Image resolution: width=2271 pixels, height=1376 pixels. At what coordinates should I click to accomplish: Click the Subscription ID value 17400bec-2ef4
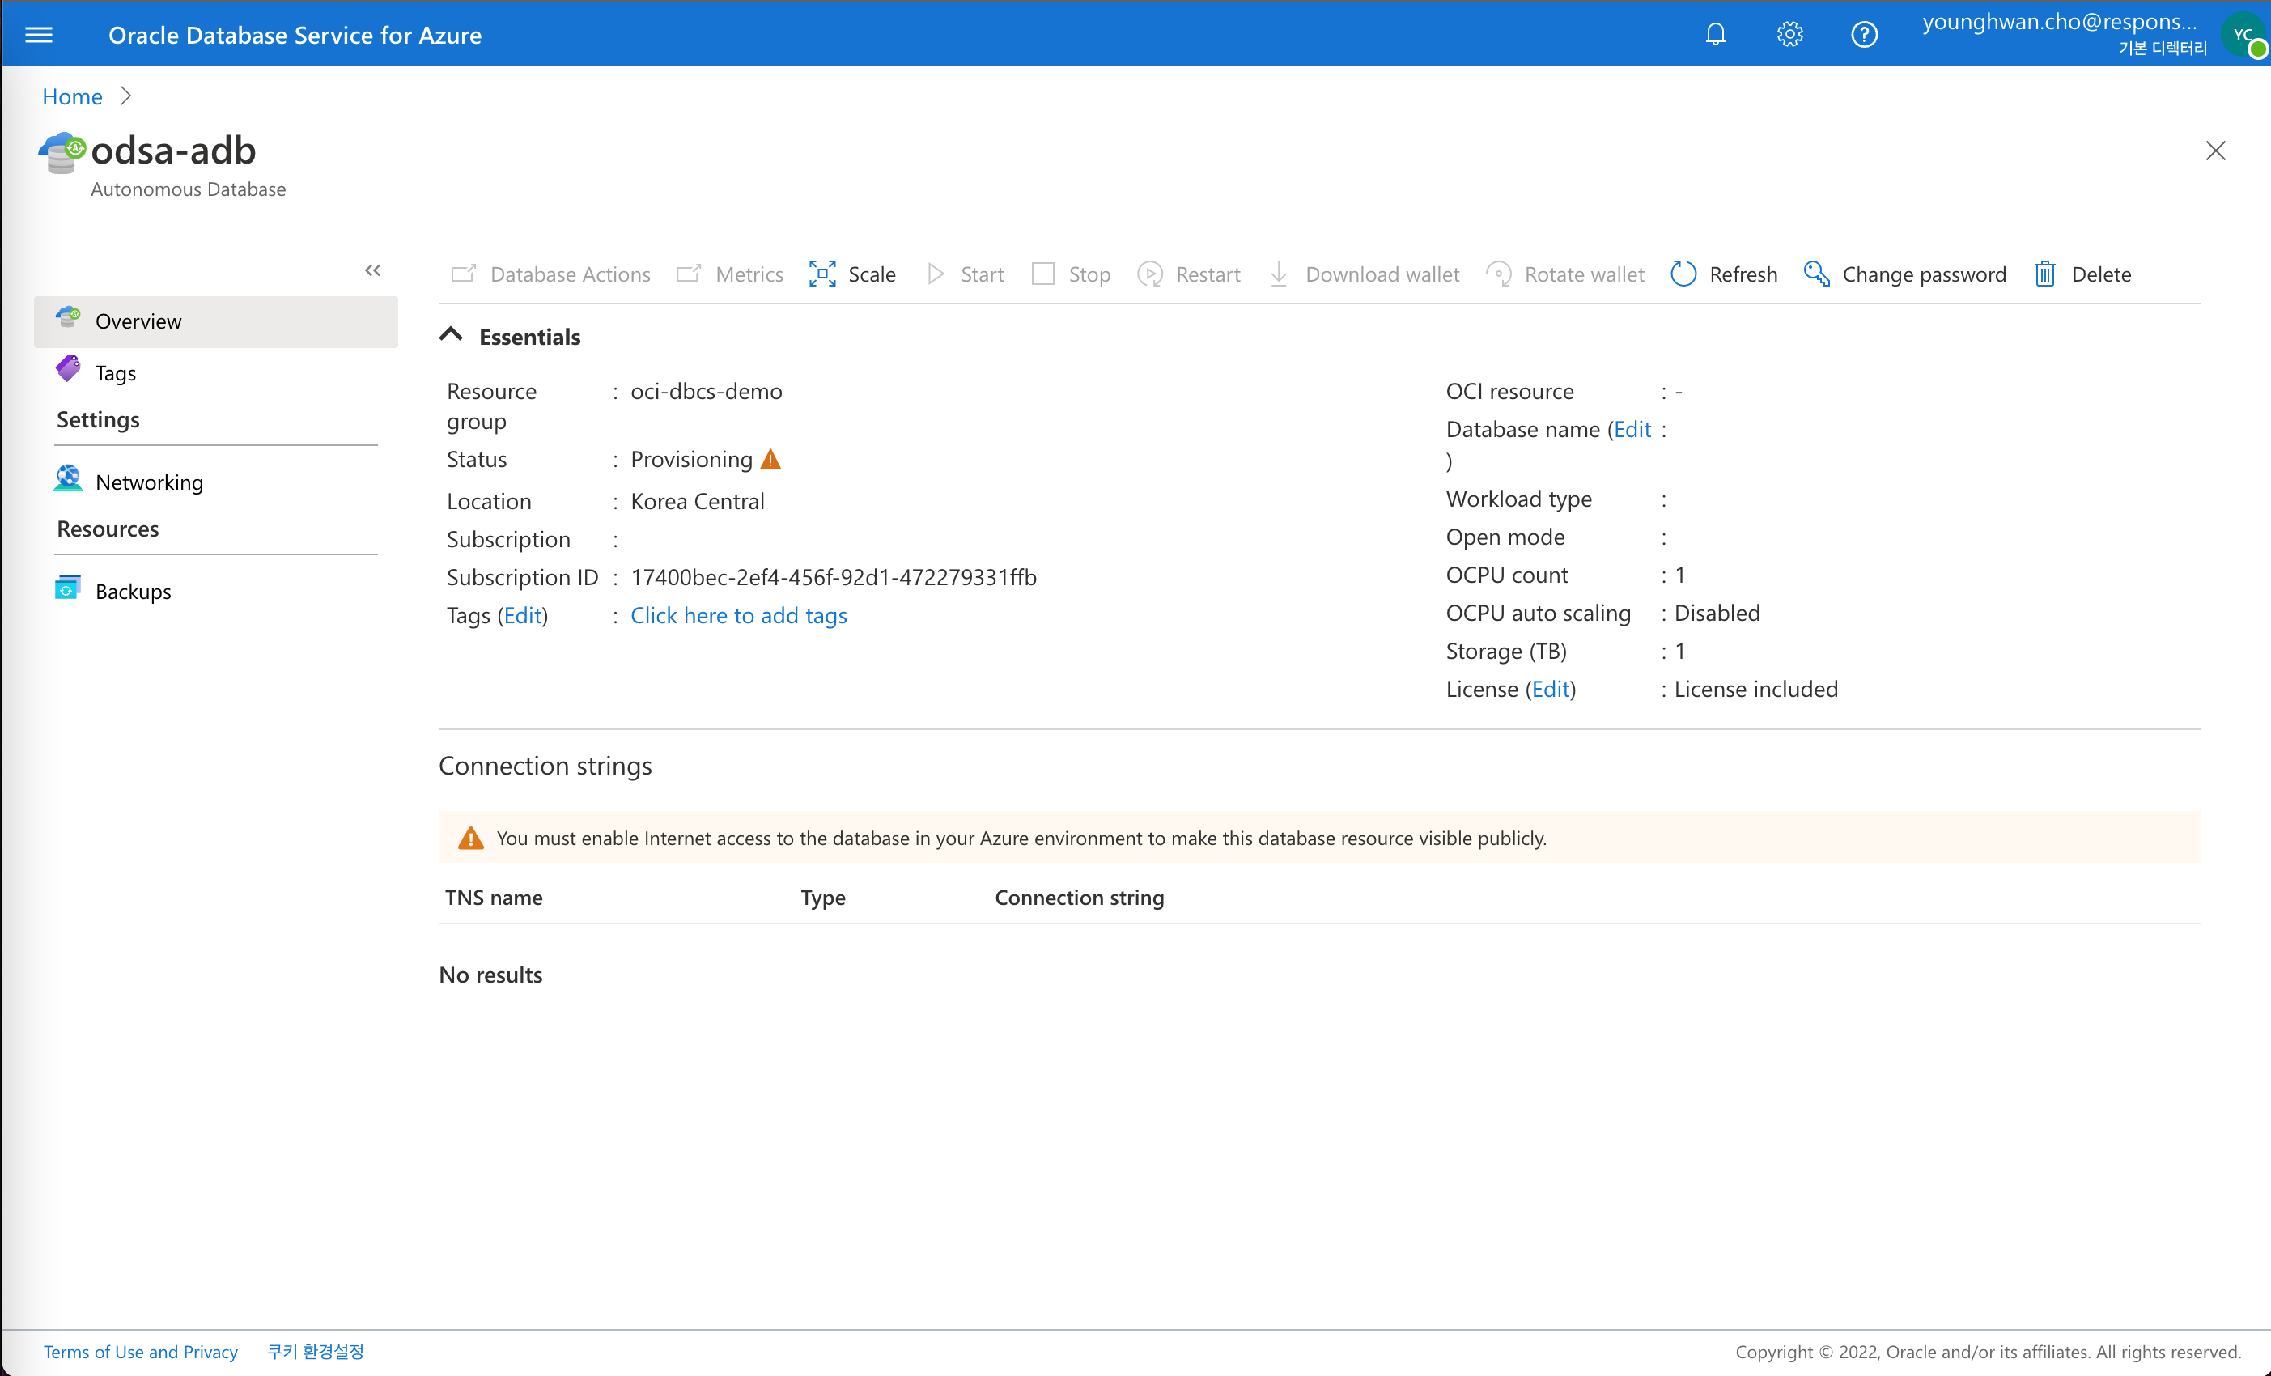point(833,577)
